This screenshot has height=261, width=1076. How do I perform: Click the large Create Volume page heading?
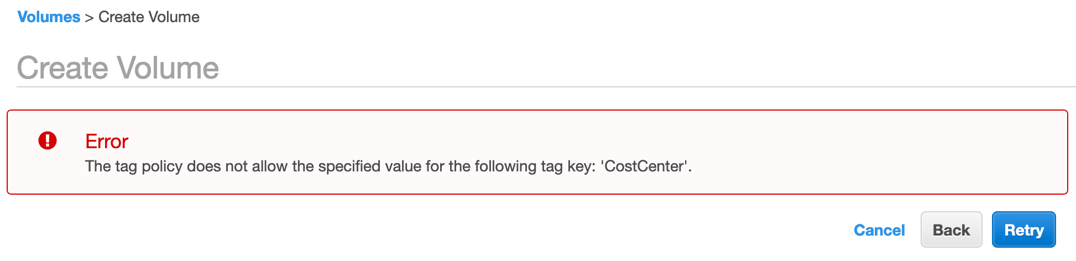(118, 68)
